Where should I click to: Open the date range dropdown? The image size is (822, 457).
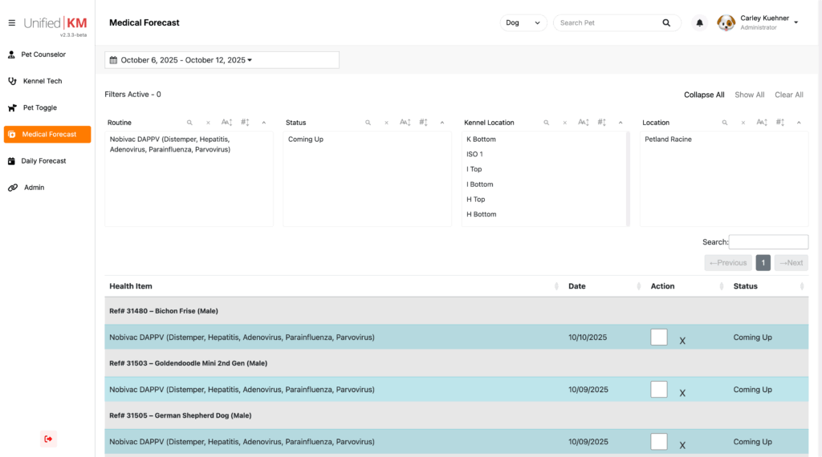coord(222,60)
